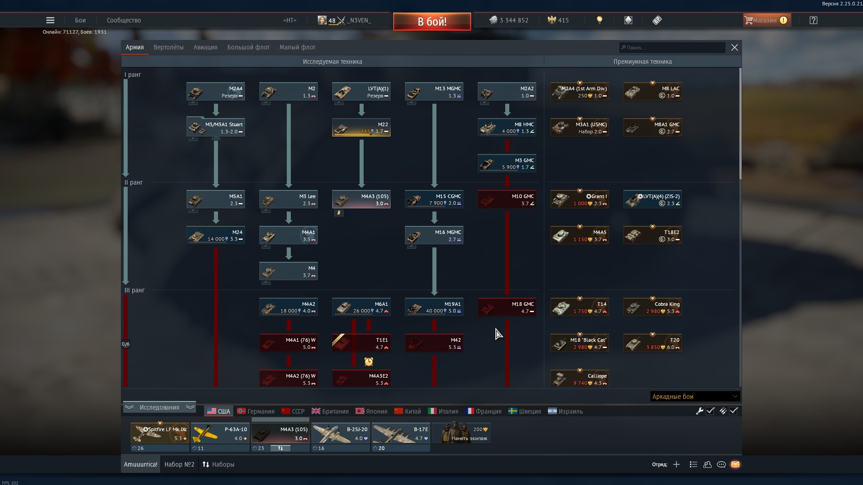Toggle the auto-repair checkbox beside wrench

click(x=710, y=411)
